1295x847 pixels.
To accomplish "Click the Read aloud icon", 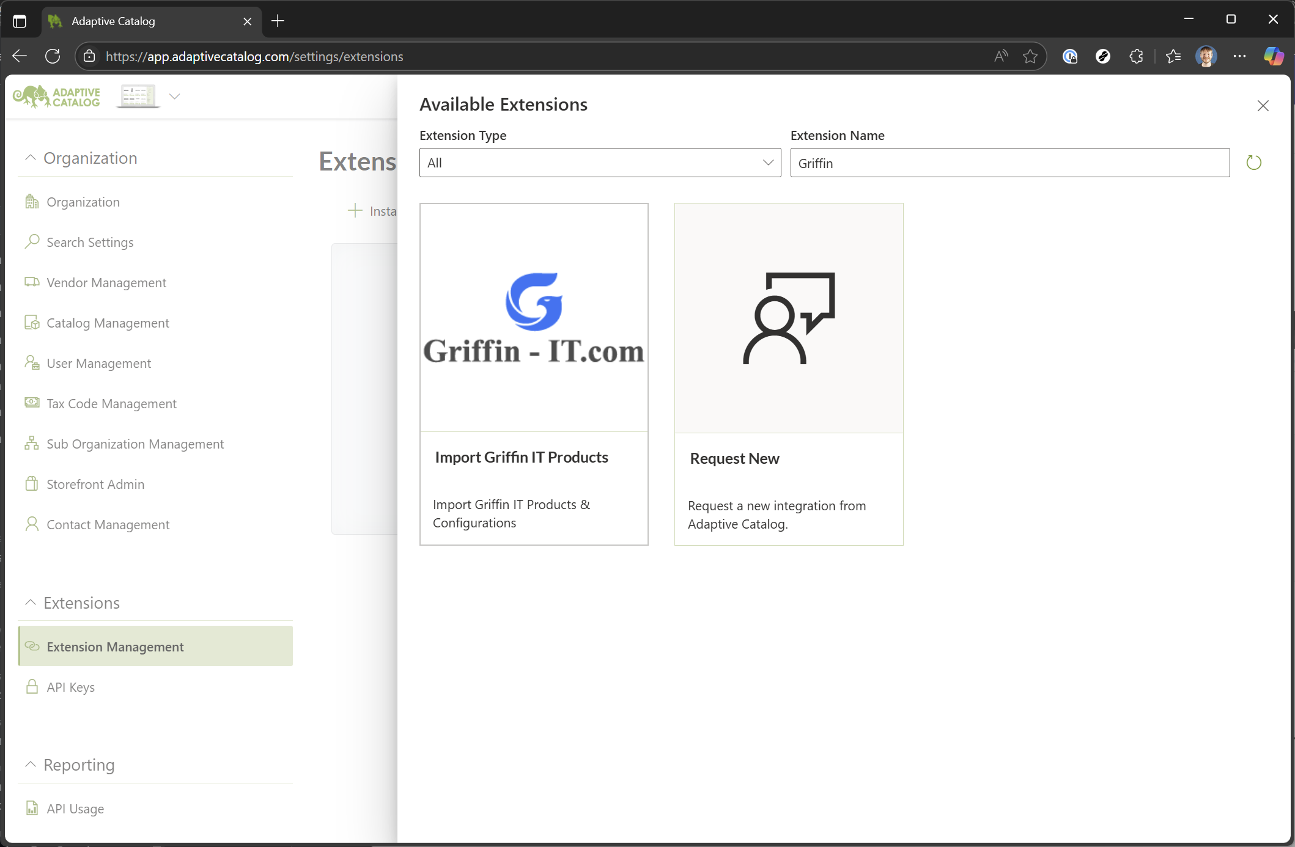I will coord(1001,56).
